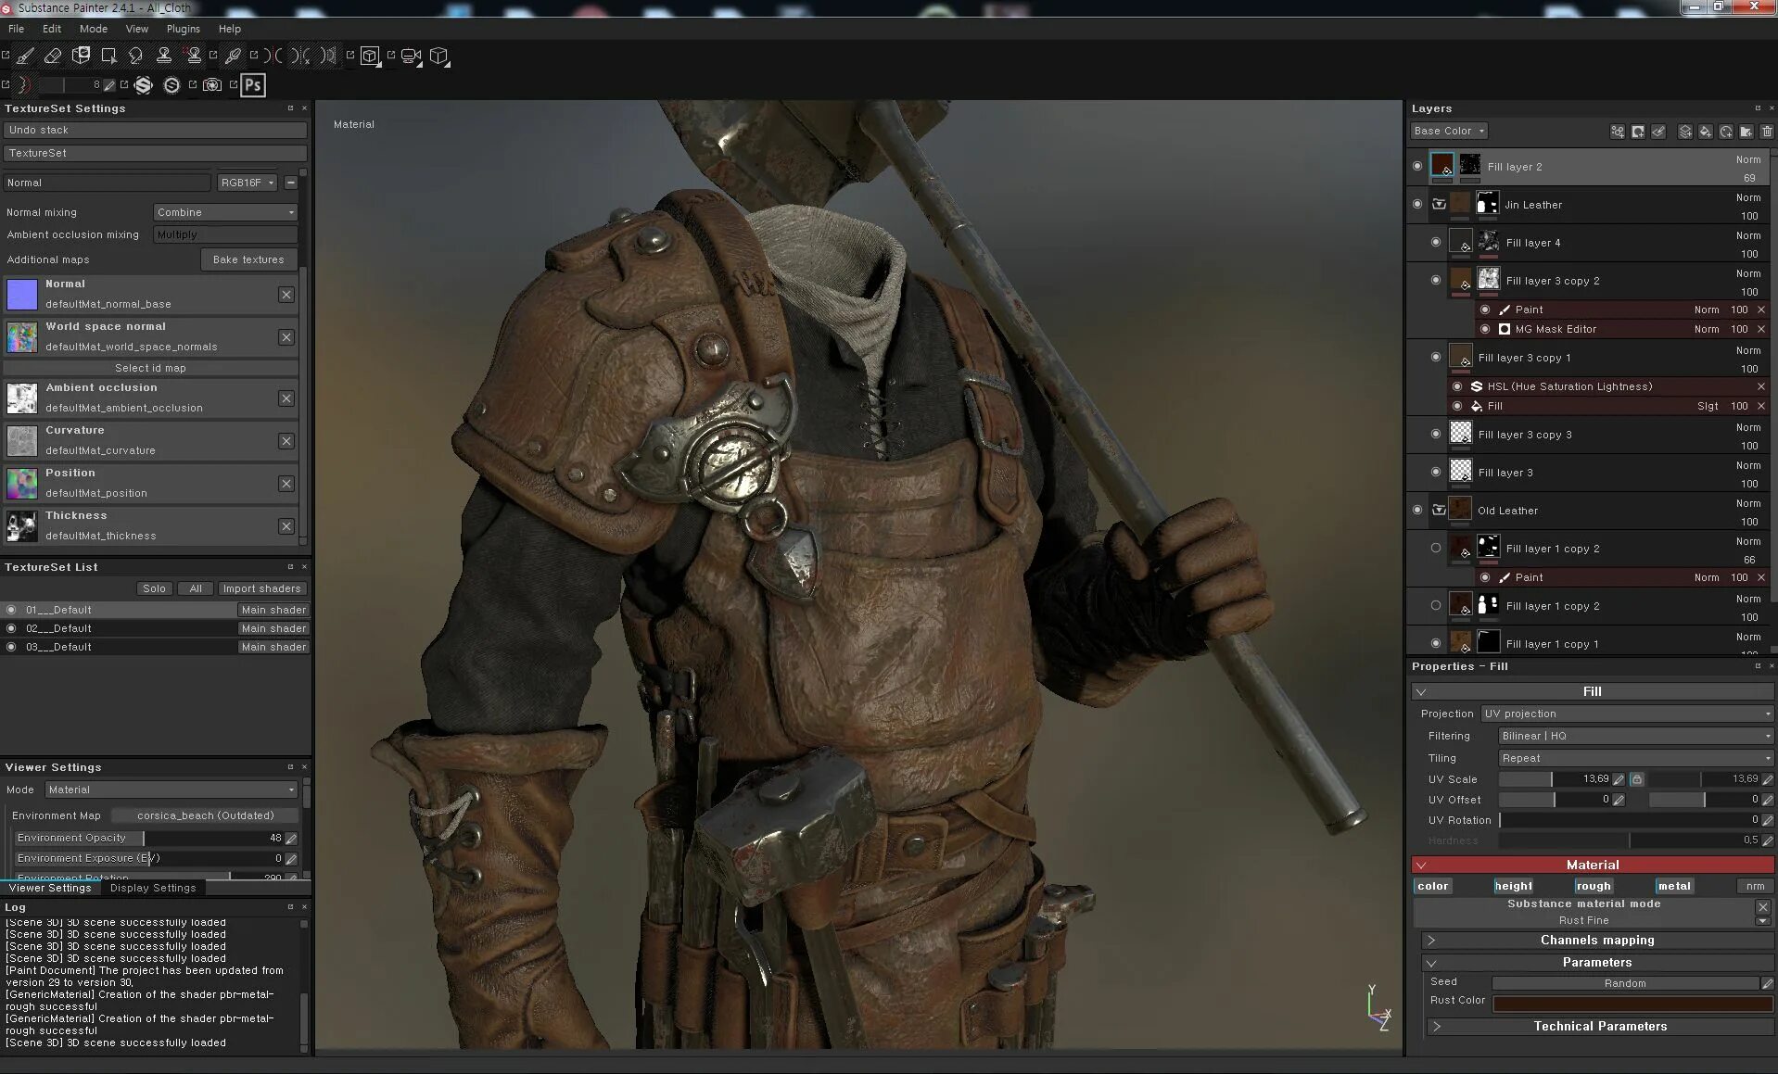Hide Fill layer 4
The image size is (1778, 1074).
(1436, 243)
